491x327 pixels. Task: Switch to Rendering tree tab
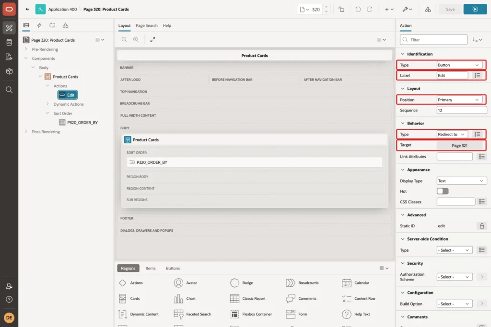(26, 25)
